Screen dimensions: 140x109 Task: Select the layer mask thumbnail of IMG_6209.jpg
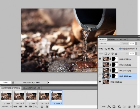(x=115, y=59)
